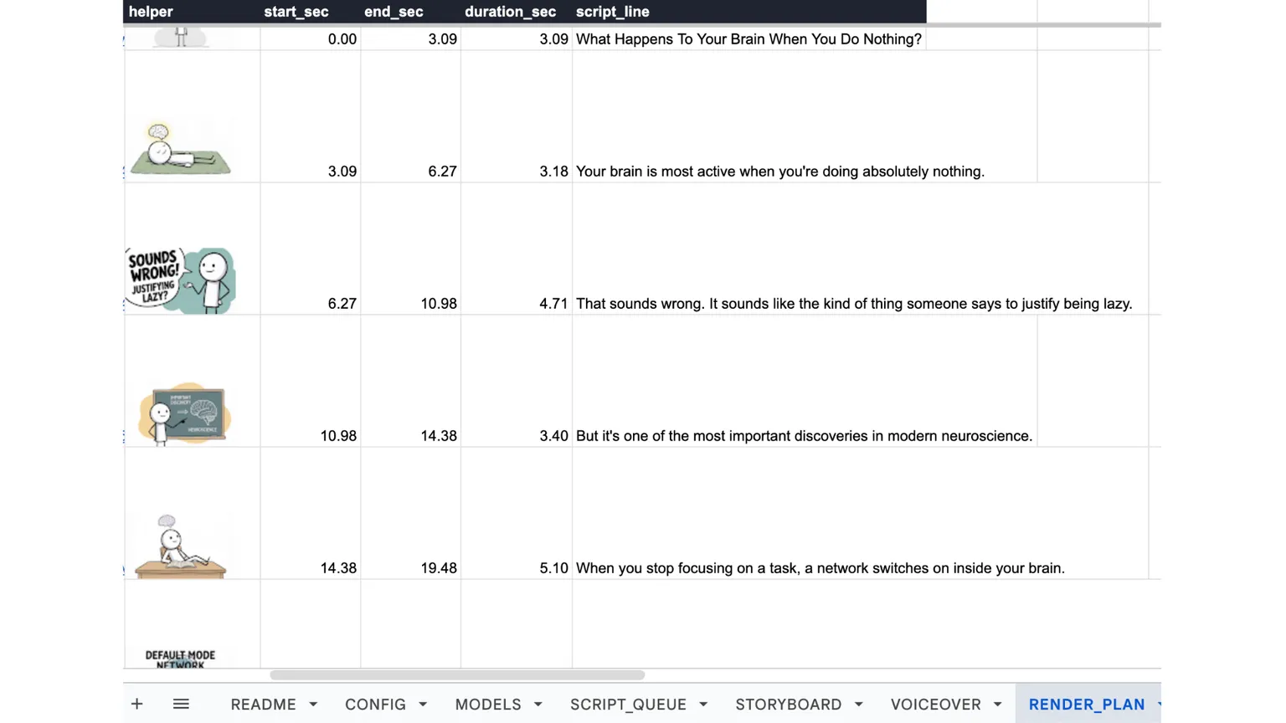Screen dimensions: 1286x723
Task: Select duration_sec cell with value 4.71
Action: tap(517, 249)
